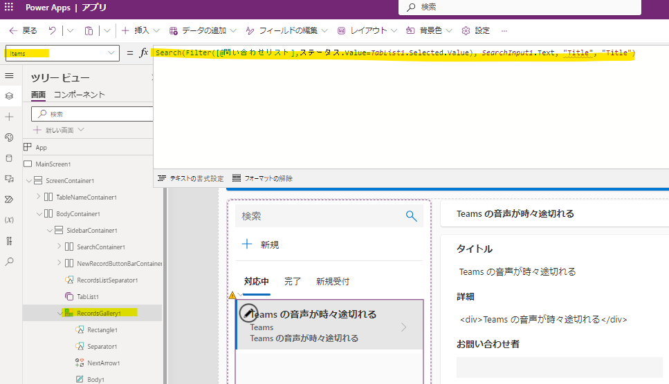Open the variables (x) icon in sidebar
The image size is (669, 384).
tap(10, 220)
